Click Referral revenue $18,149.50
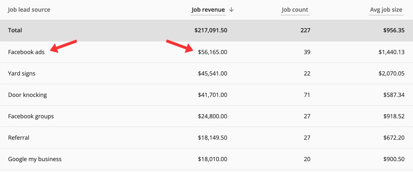The image size is (413, 172). pos(212,138)
